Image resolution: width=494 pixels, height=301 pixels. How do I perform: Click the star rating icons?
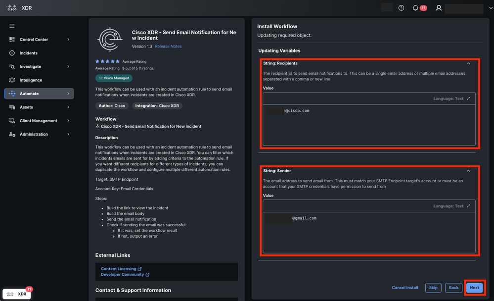(x=107, y=61)
